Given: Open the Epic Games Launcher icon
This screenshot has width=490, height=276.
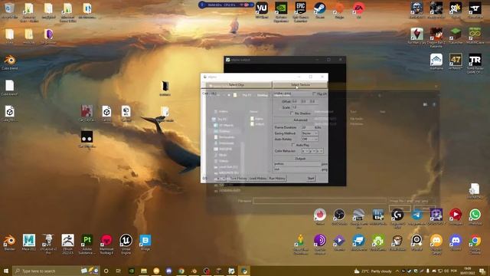Looking at the screenshot, I should [x=300, y=11].
